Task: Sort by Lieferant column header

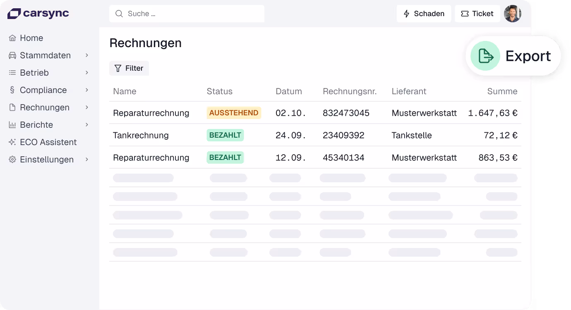Action: [x=409, y=91]
